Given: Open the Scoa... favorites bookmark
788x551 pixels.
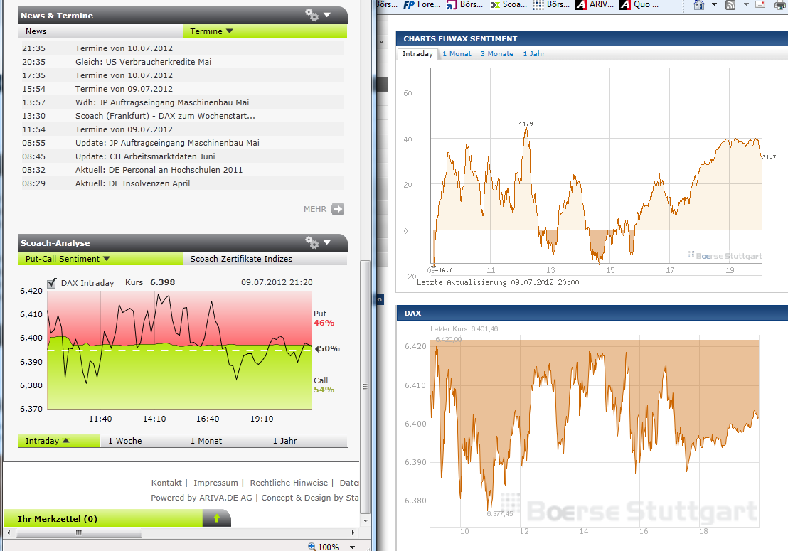Looking at the screenshot, I should click(508, 4).
